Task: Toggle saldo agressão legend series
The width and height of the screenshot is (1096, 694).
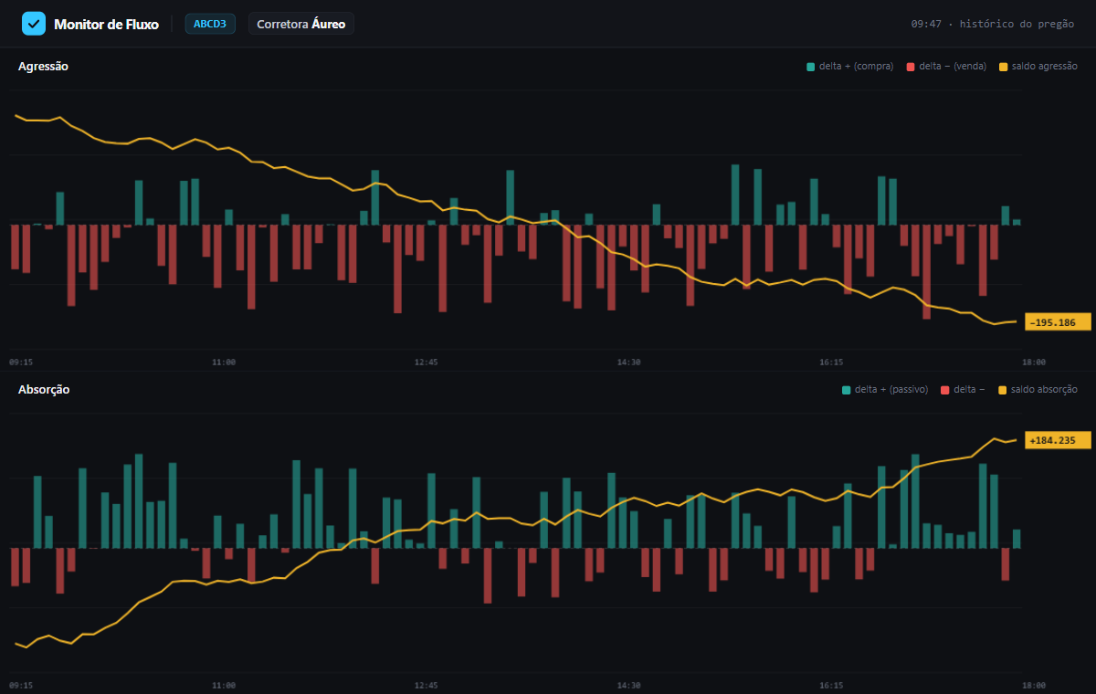Action: 1038,66
